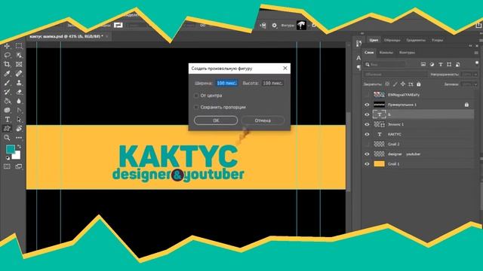Switch to the Слои tab
Viewport: 483px width, 271px height.
pos(369,53)
